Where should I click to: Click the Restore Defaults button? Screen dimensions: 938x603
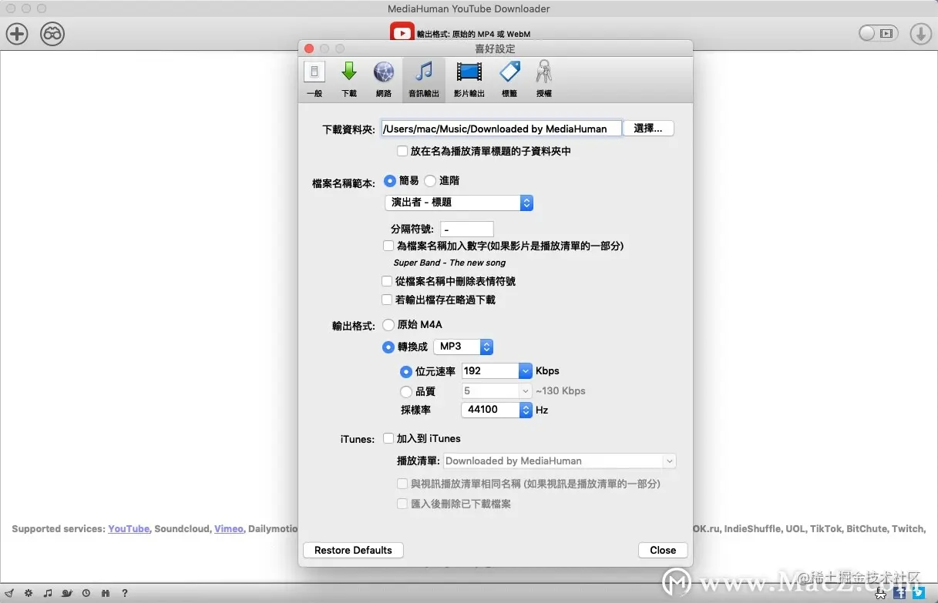click(352, 550)
